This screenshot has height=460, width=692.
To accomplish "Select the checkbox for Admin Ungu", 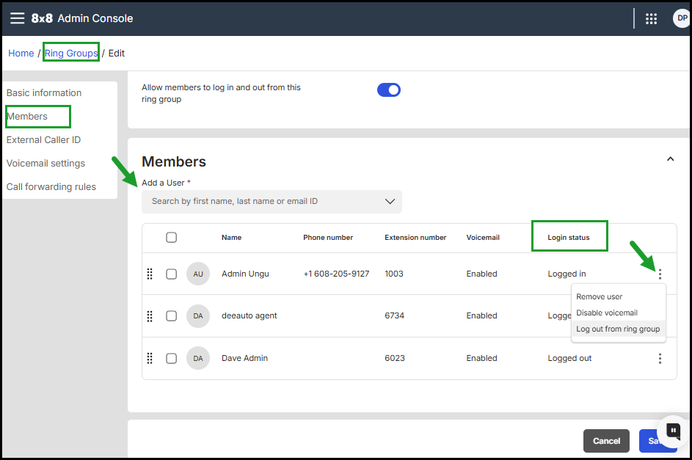I will (171, 274).
